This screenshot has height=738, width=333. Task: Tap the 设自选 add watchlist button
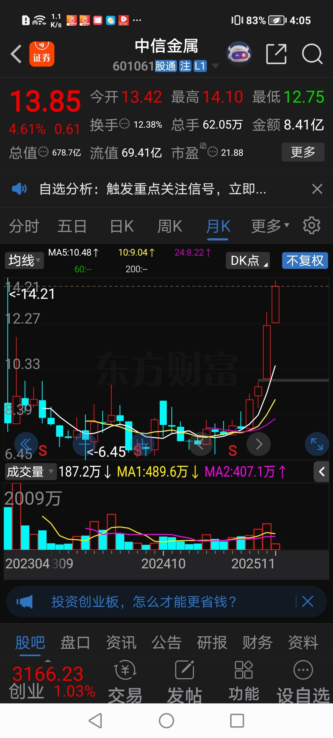303,682
